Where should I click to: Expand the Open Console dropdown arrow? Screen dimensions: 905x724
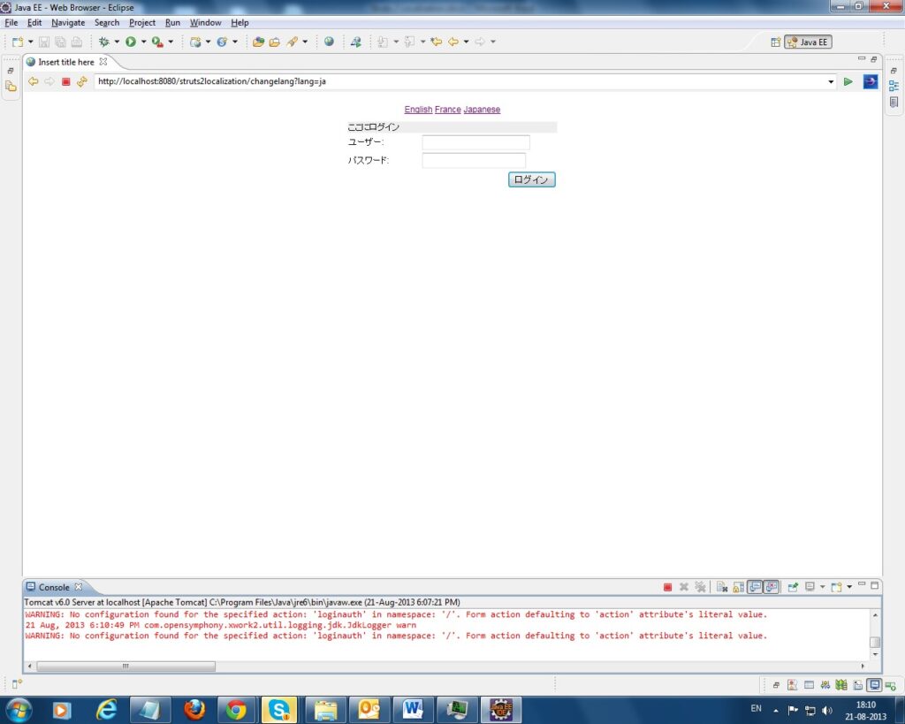point(849,587)
